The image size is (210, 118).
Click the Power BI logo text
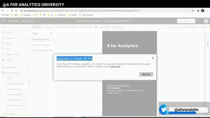(13, 21)
